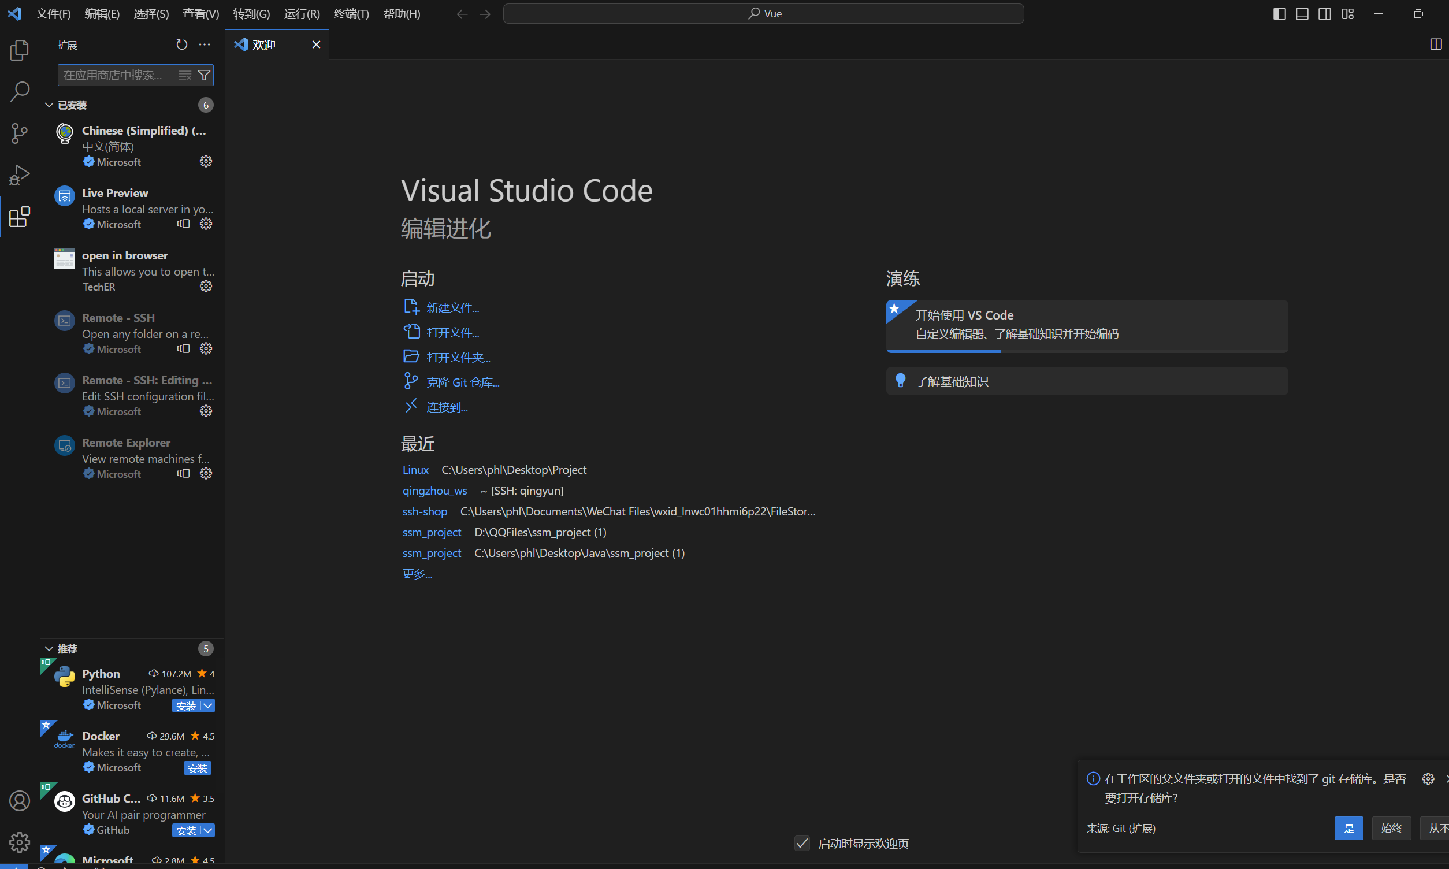Open 开始使用 VS Code walkthrough card
Screen dimensions: 1449x869
pos(1087,326)
